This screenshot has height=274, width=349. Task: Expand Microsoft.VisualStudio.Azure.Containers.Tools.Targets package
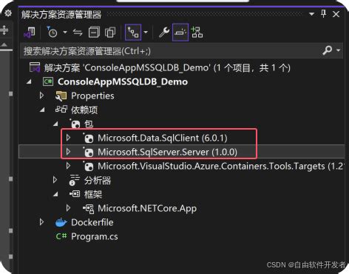click(69, 166)
